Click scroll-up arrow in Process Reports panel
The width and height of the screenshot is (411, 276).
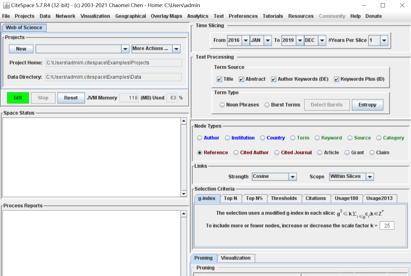pos(184,214)
